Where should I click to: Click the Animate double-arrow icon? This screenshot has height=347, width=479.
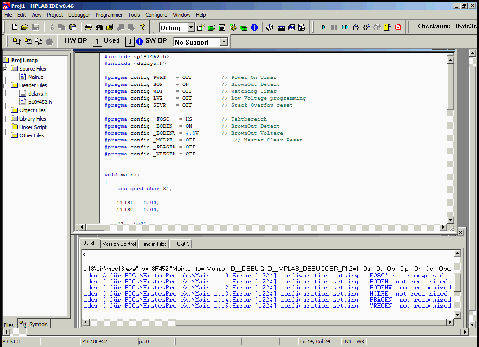345,27
